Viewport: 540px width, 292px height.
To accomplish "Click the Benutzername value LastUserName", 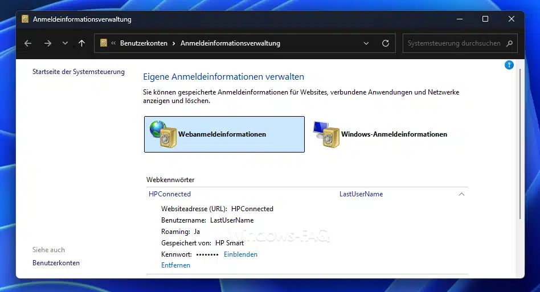I will (232, 220).
